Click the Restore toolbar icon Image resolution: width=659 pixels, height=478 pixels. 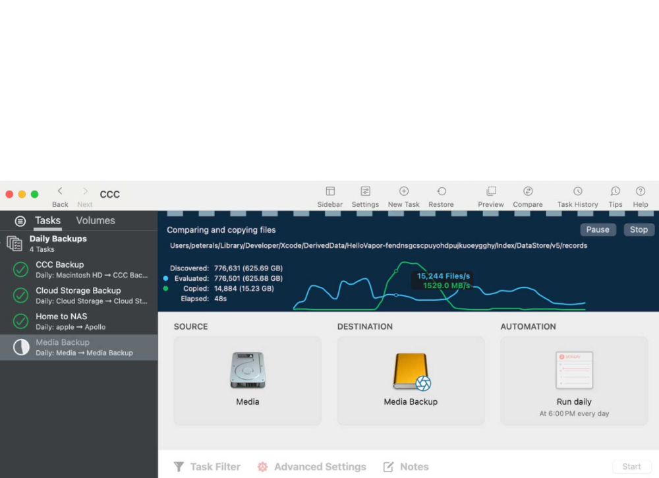(442, 191)
